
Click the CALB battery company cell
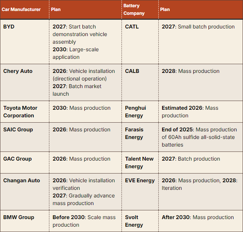132,71
